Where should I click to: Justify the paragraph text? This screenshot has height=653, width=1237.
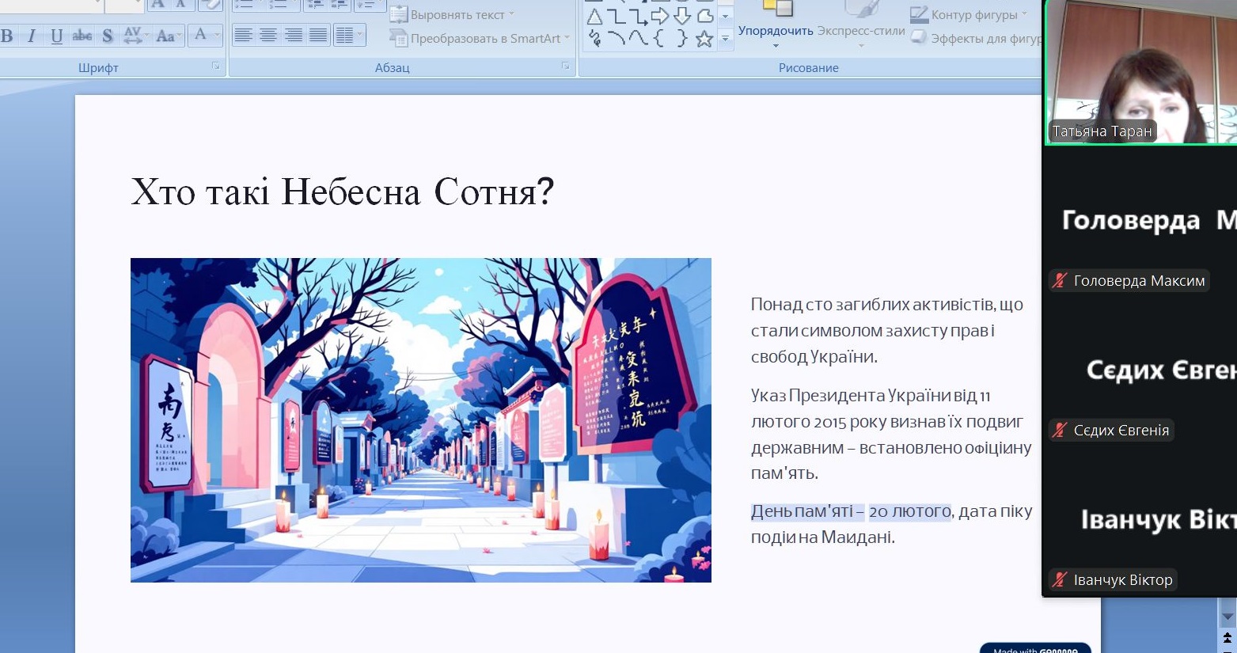pos(318,36)
